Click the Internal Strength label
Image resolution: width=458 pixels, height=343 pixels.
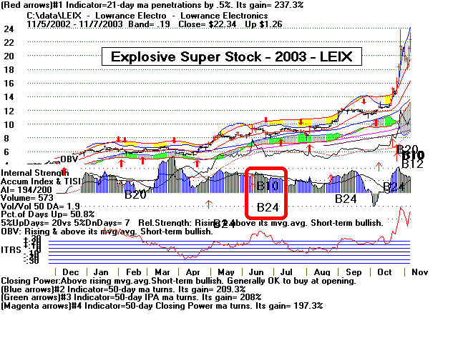35,173
